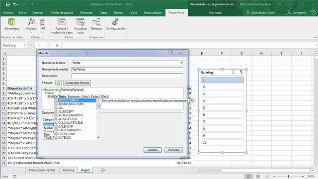This screenshot has height=179, width=318.
Task: Click zoom in plus button
Action: coord(303,177)
